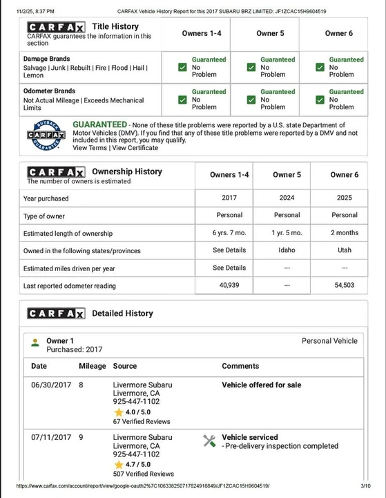Click the Mileage column header
The height and width of the screenshot is (498, 386).
point(93,366)
